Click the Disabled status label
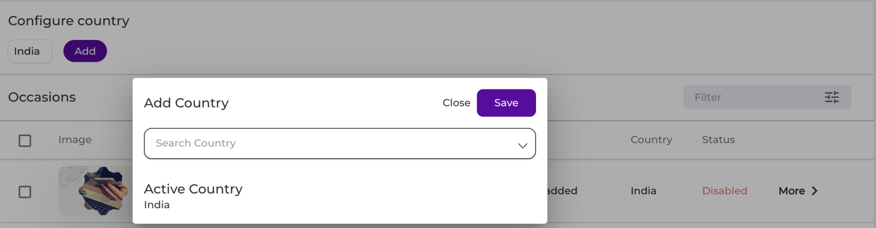The image size is (876, 228). [x=724, y=191]
